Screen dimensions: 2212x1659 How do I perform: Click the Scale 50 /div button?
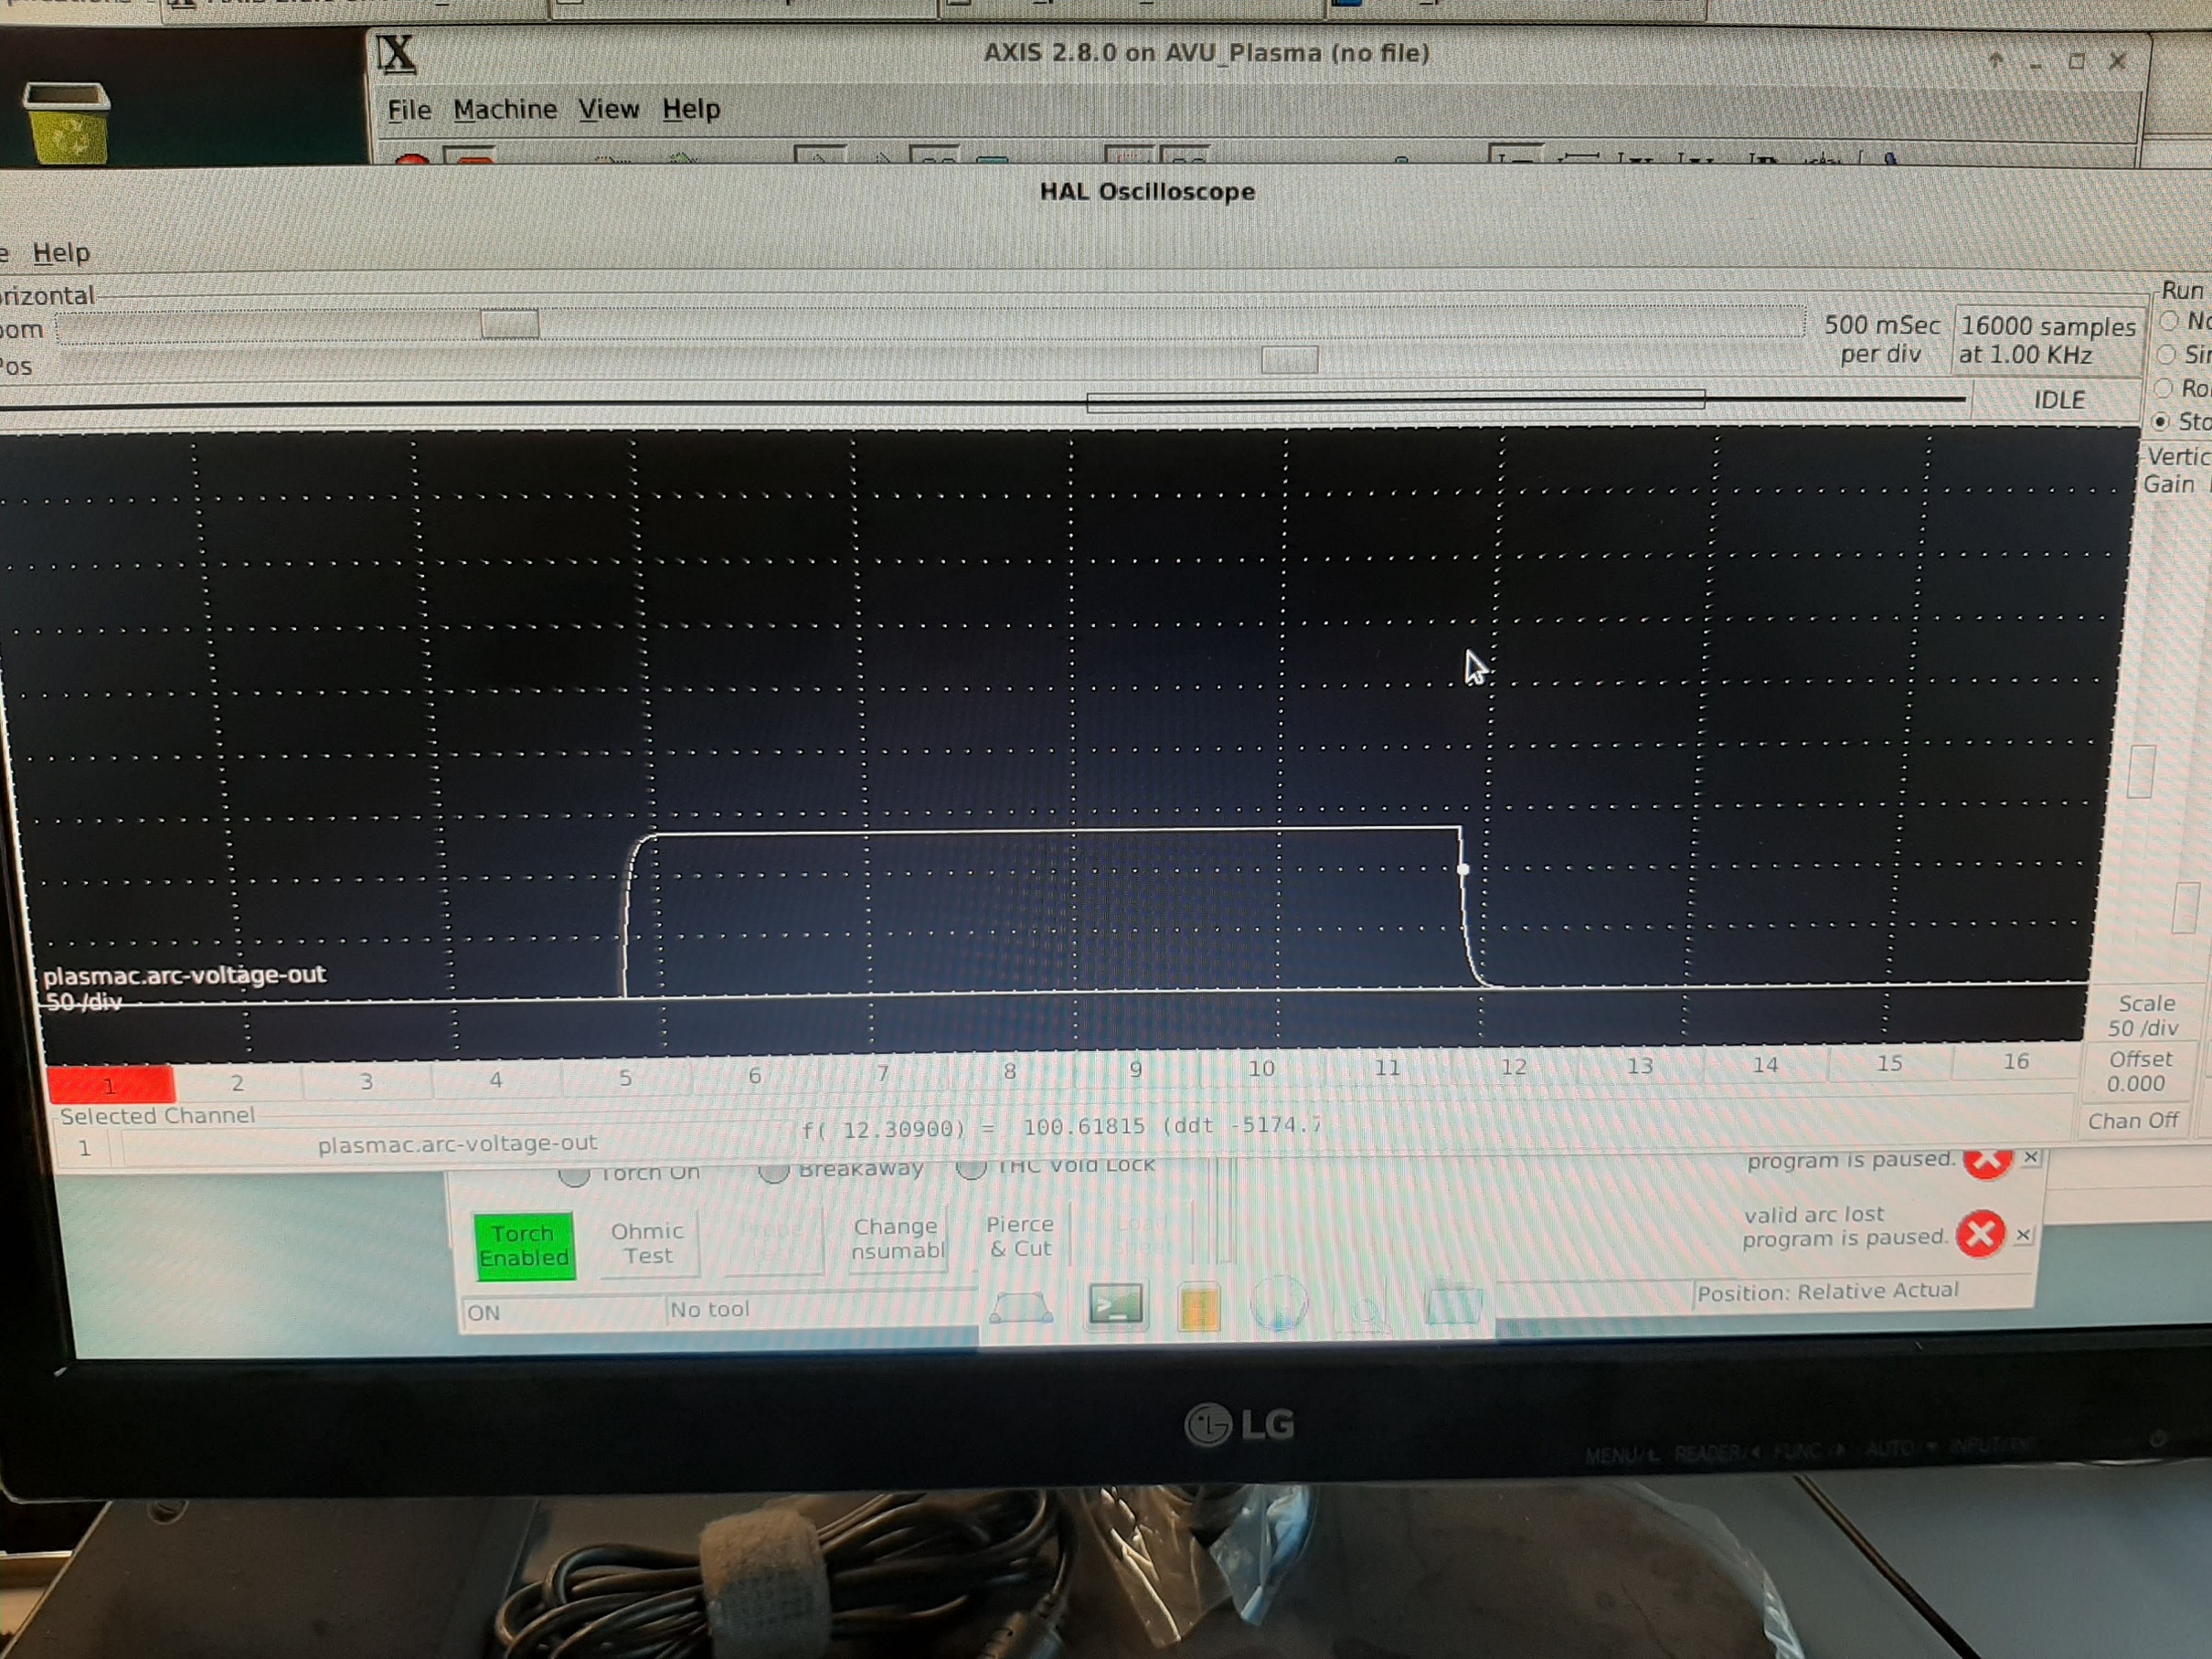[2143, 1015]
